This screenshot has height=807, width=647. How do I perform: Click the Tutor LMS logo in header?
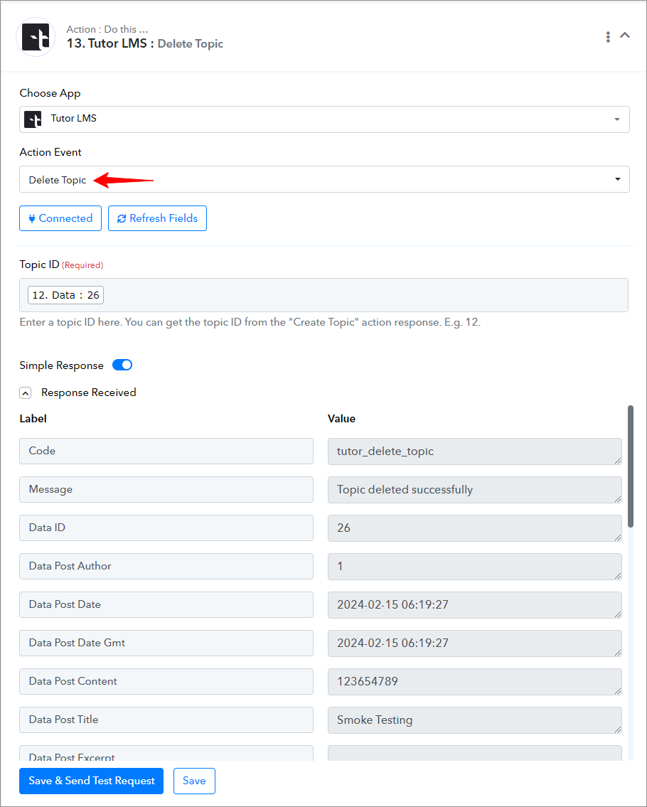pos(36,36)
